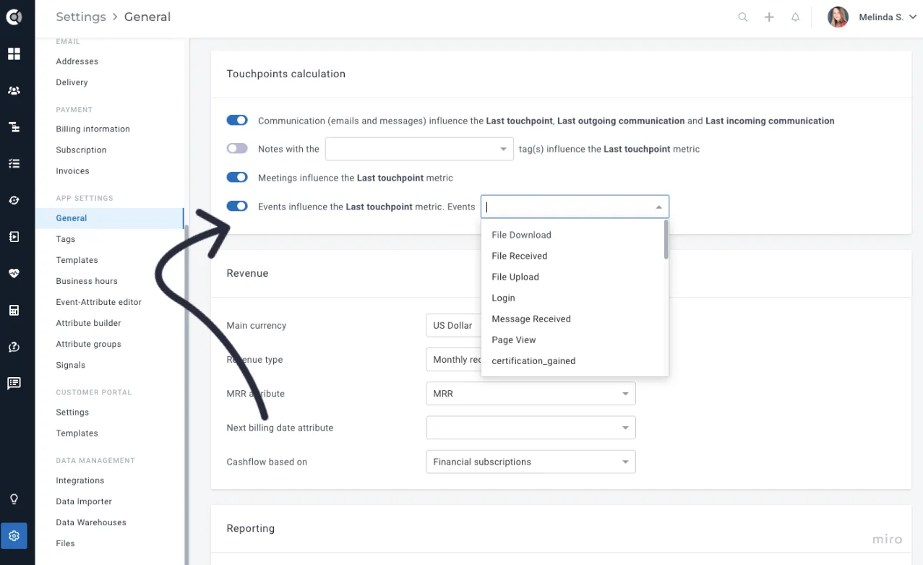Toggle Meetings influence Last touchpoint switch
Viewport: 923px width, 565px height.
click(237, 178)
